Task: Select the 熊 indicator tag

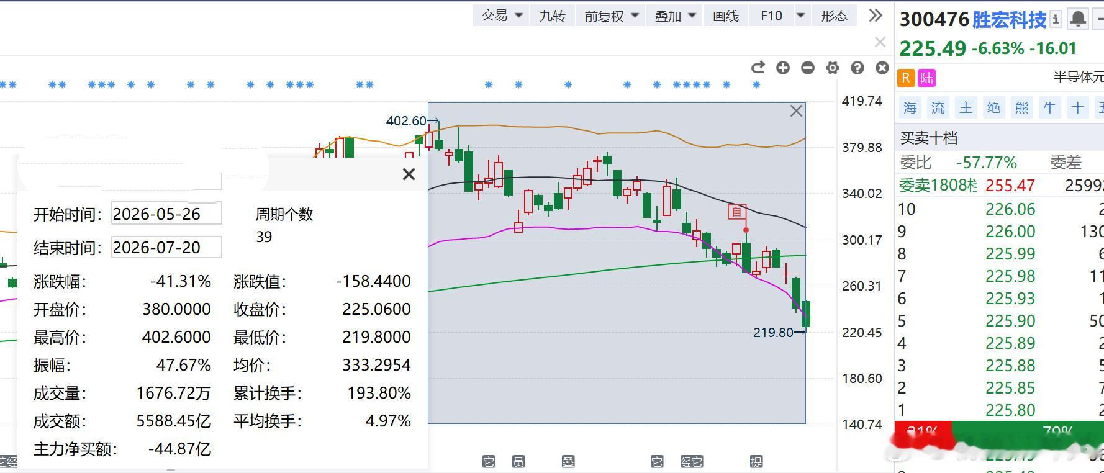Action: pos(1021,108)
